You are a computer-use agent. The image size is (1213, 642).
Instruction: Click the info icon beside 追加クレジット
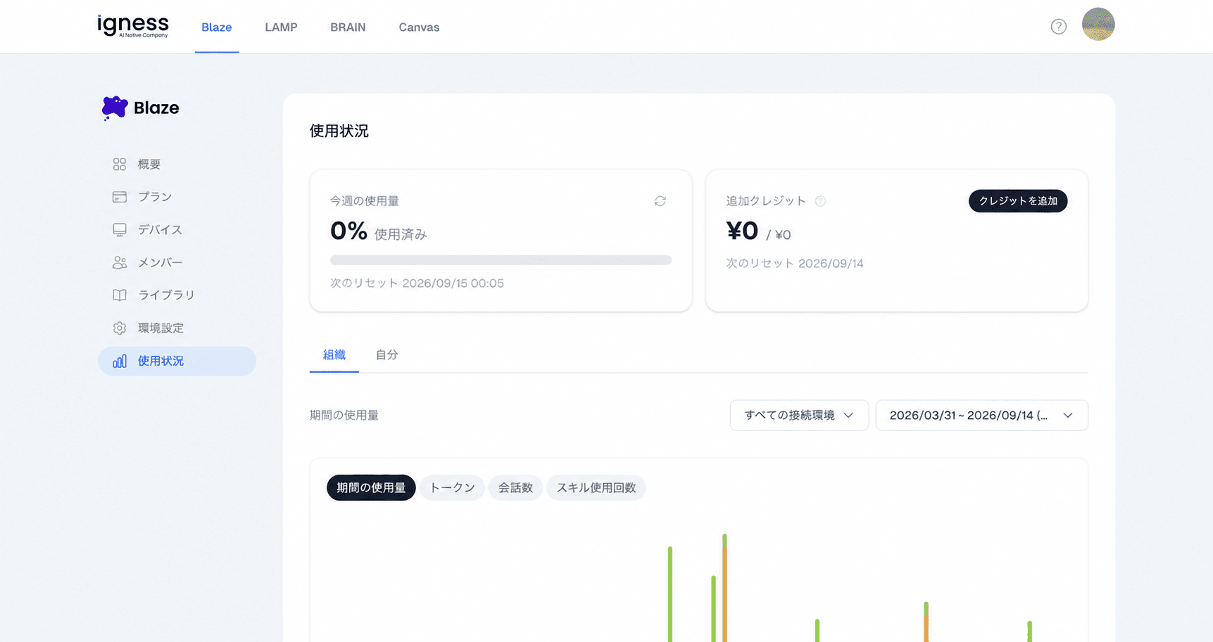tap(820, 201)
